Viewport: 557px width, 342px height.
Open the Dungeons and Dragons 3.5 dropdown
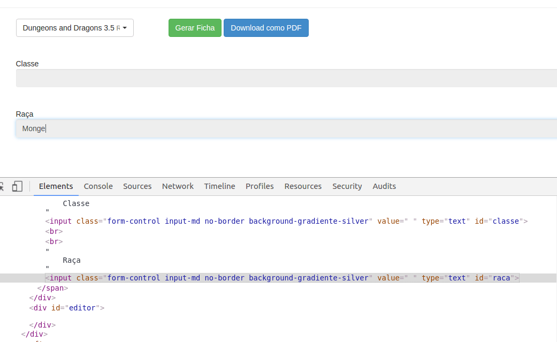pyautogui.click(x=74, y=27)
